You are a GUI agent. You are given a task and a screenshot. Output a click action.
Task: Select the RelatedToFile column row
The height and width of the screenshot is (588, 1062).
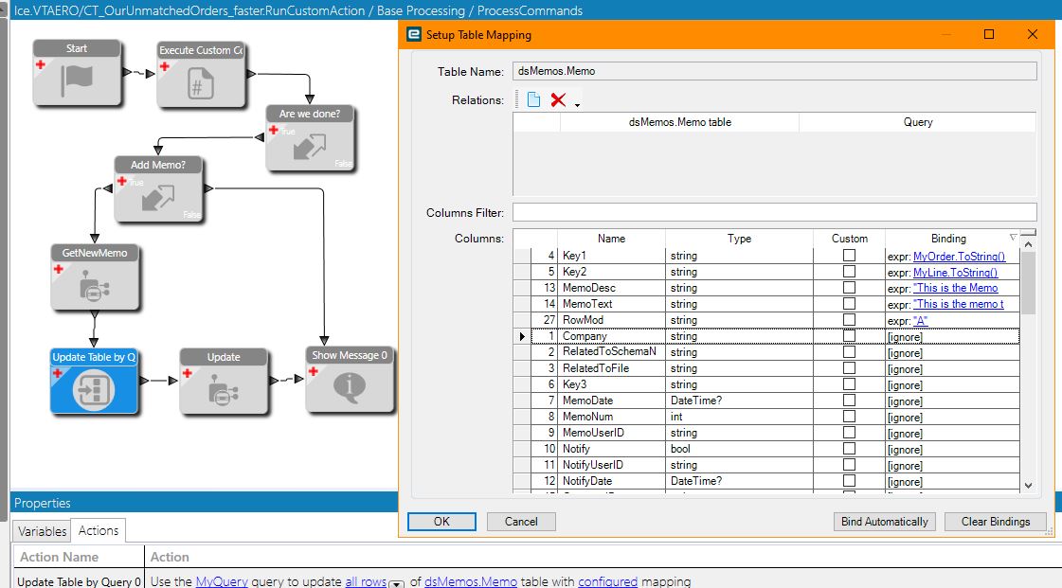tap(766, 368)
